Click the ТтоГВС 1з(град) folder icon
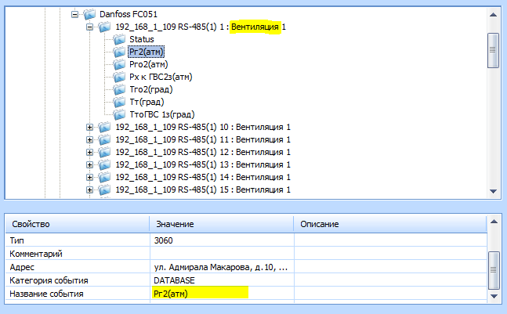This screenshot has width=507, height=314. coord(120,114)
